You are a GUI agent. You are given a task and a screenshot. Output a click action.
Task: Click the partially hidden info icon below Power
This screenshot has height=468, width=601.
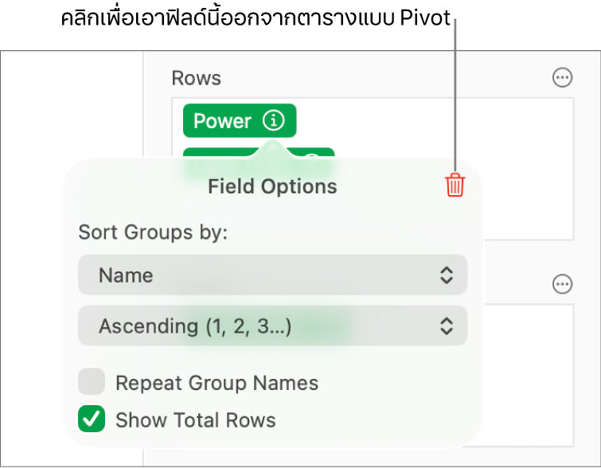click(x=313, y=154)
